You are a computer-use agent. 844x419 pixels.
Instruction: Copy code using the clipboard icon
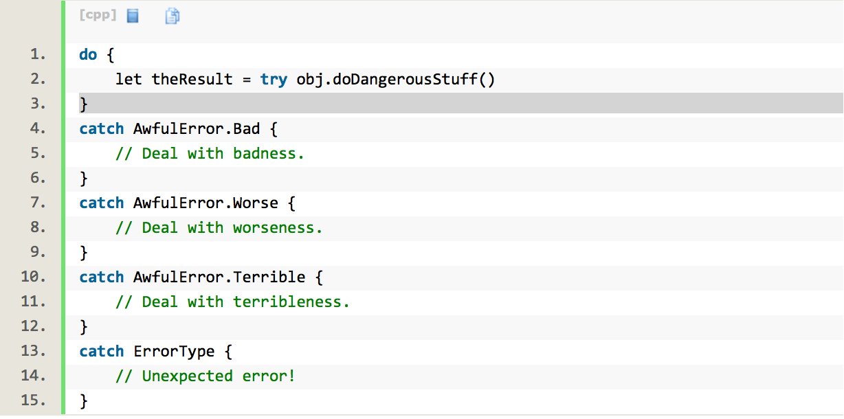(x=173, y=16)
